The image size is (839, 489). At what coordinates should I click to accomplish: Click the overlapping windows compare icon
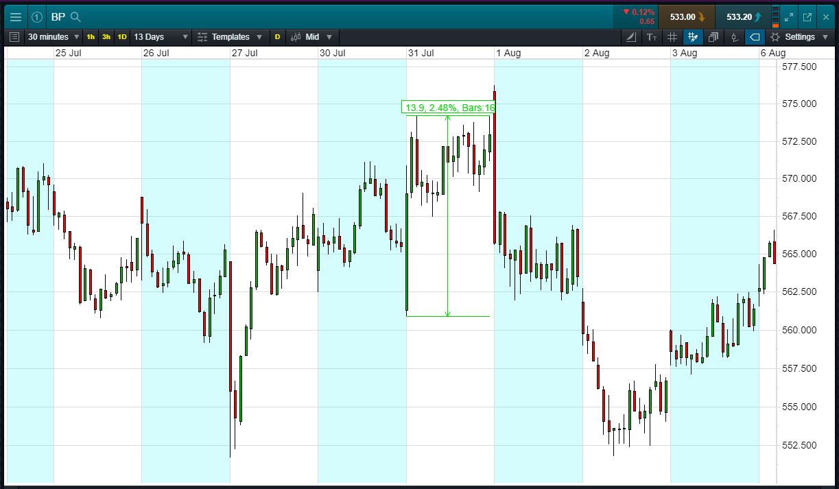coord(713,37)
